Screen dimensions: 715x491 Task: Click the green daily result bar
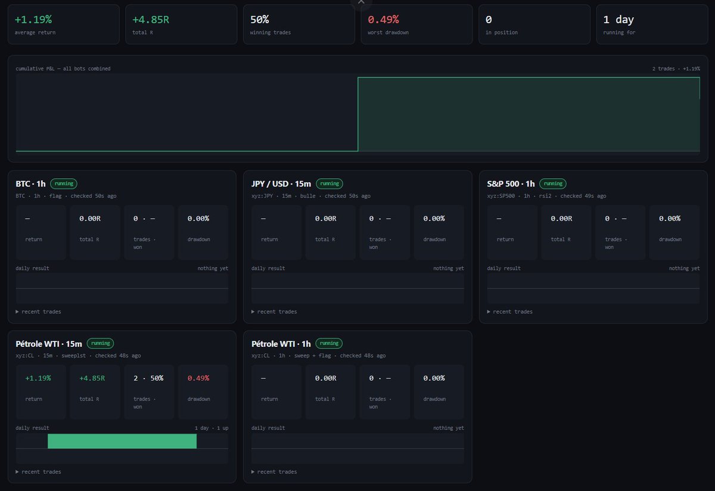point(122,441)
